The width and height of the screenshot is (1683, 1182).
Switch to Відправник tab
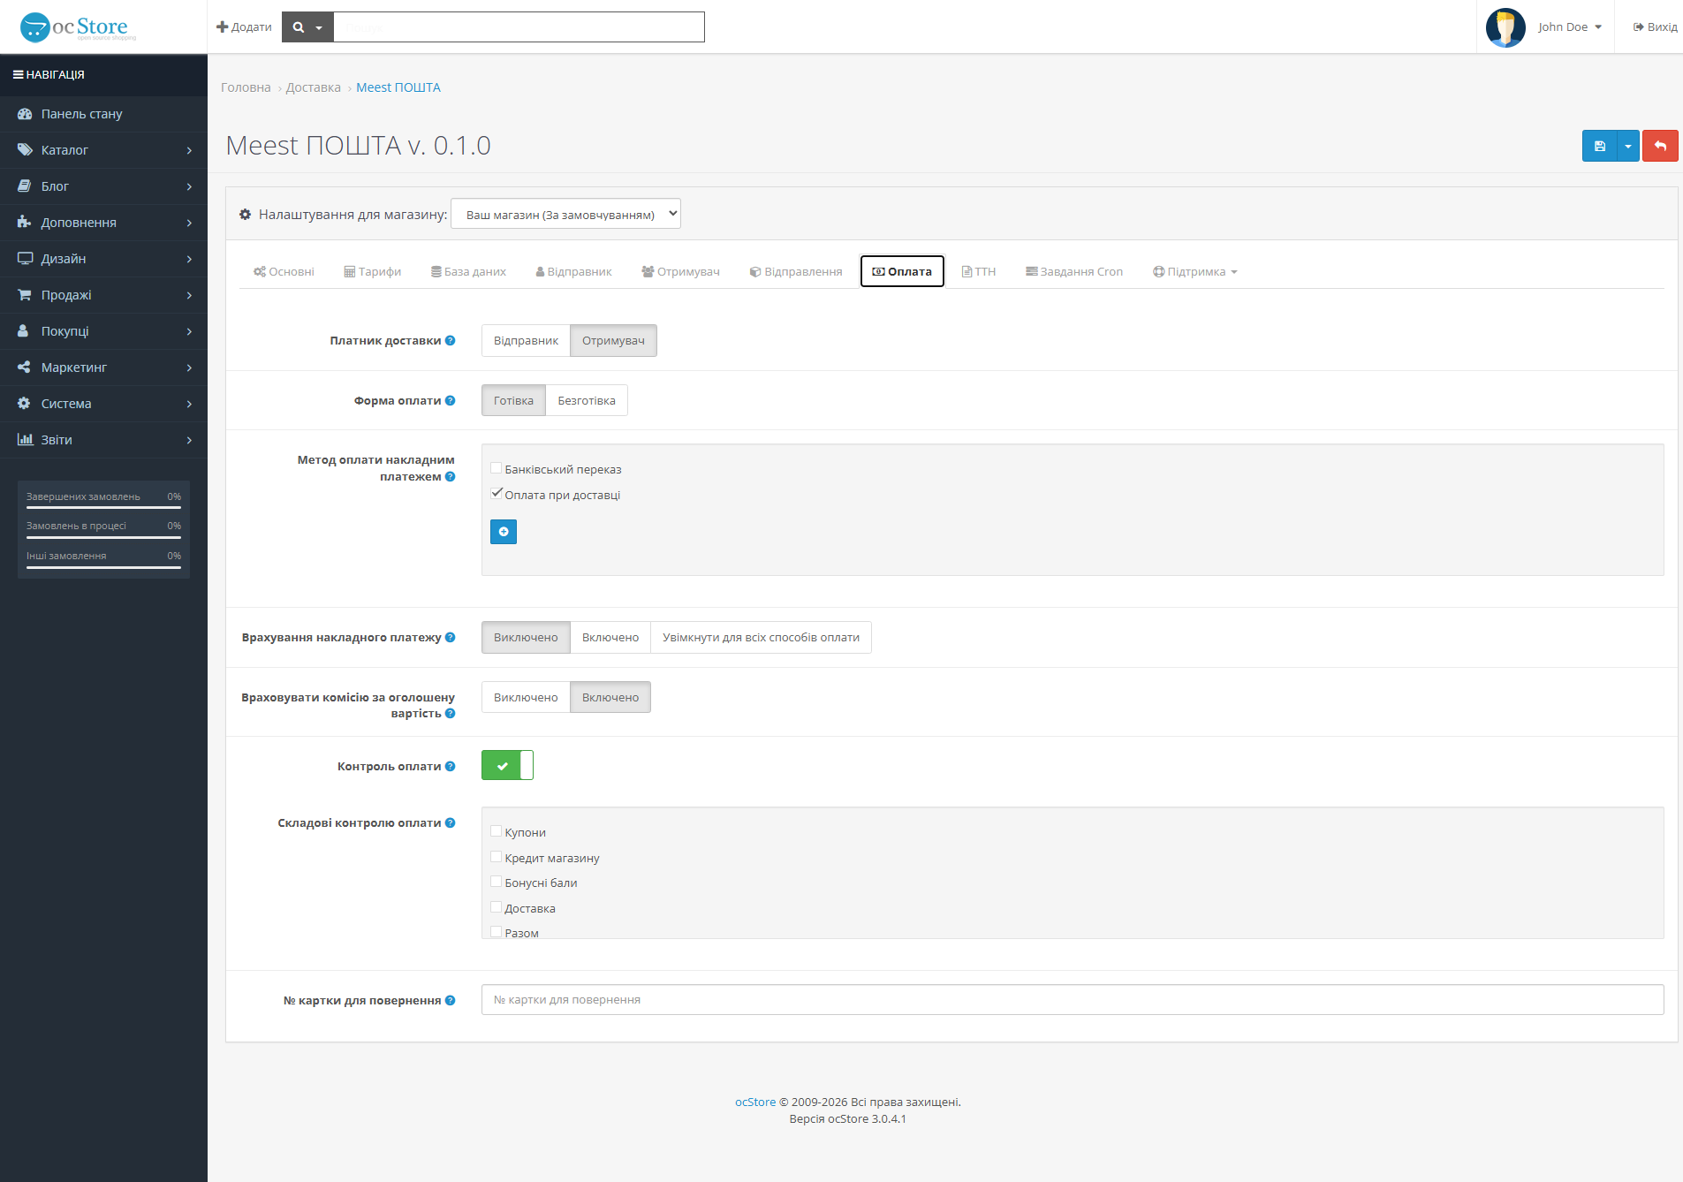click(573, 271)
